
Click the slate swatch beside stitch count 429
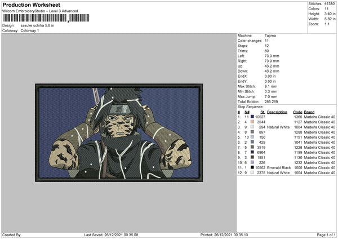(x=252, y=142)
